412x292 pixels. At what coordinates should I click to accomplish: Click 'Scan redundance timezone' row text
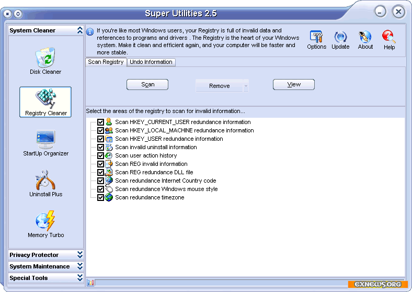pyautogui.click(x=150, y=197)
